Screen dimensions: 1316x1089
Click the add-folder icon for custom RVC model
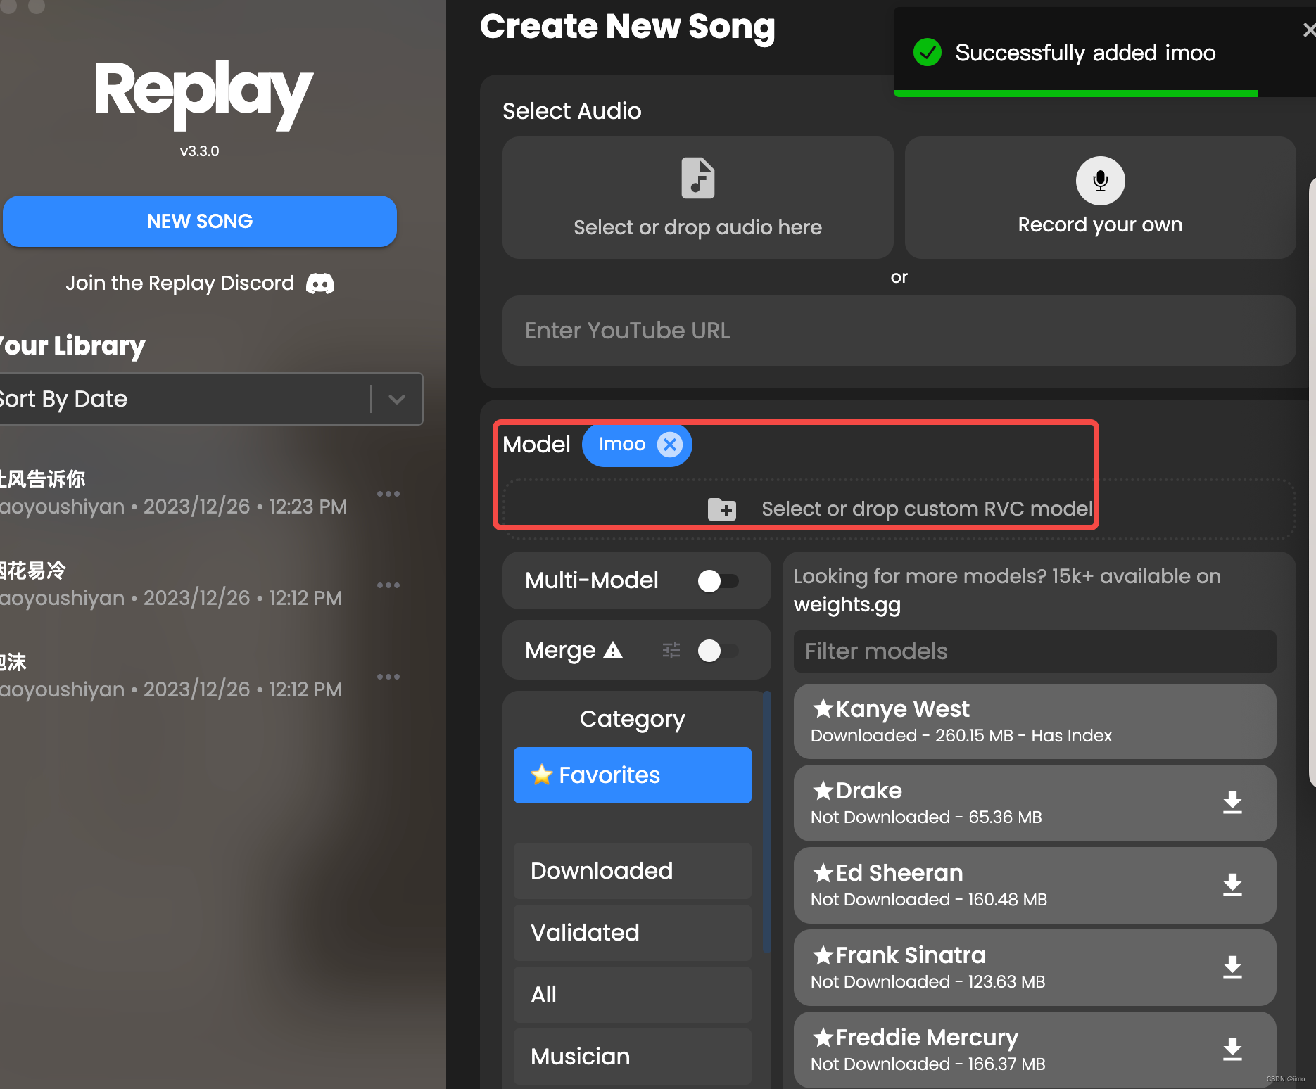pos(722,509)
